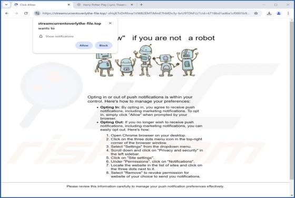Click Allow in notification prompt

(84, 45)
